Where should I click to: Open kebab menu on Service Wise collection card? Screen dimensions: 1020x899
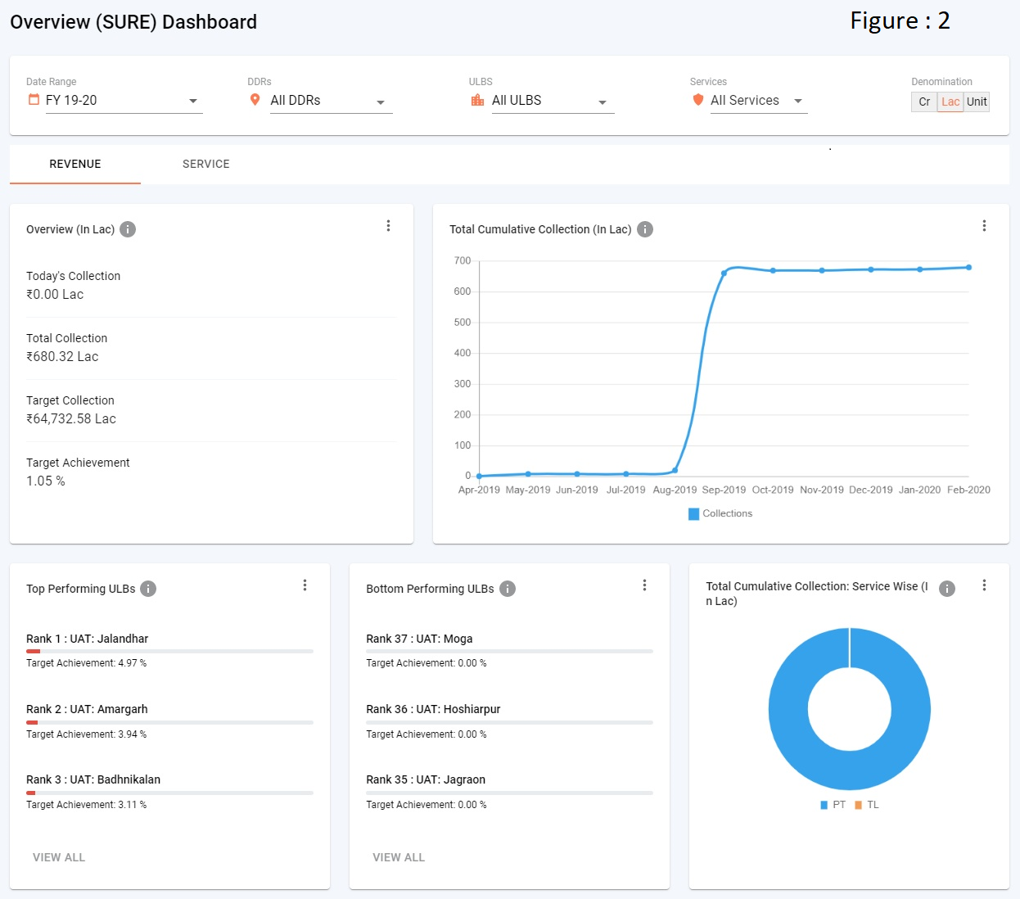coord(984,585)
